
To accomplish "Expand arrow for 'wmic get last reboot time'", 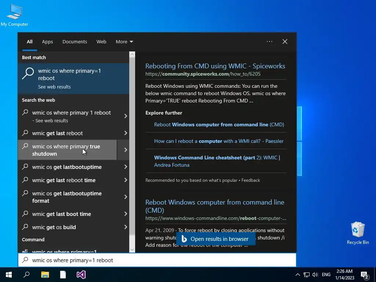I will 126,180.
